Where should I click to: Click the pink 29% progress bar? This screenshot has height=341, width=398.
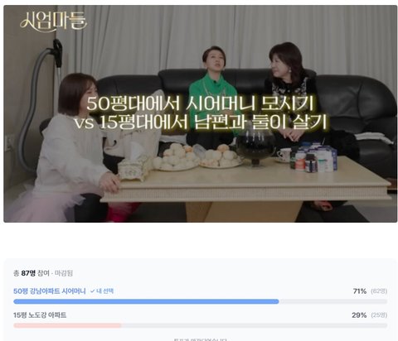67,325
